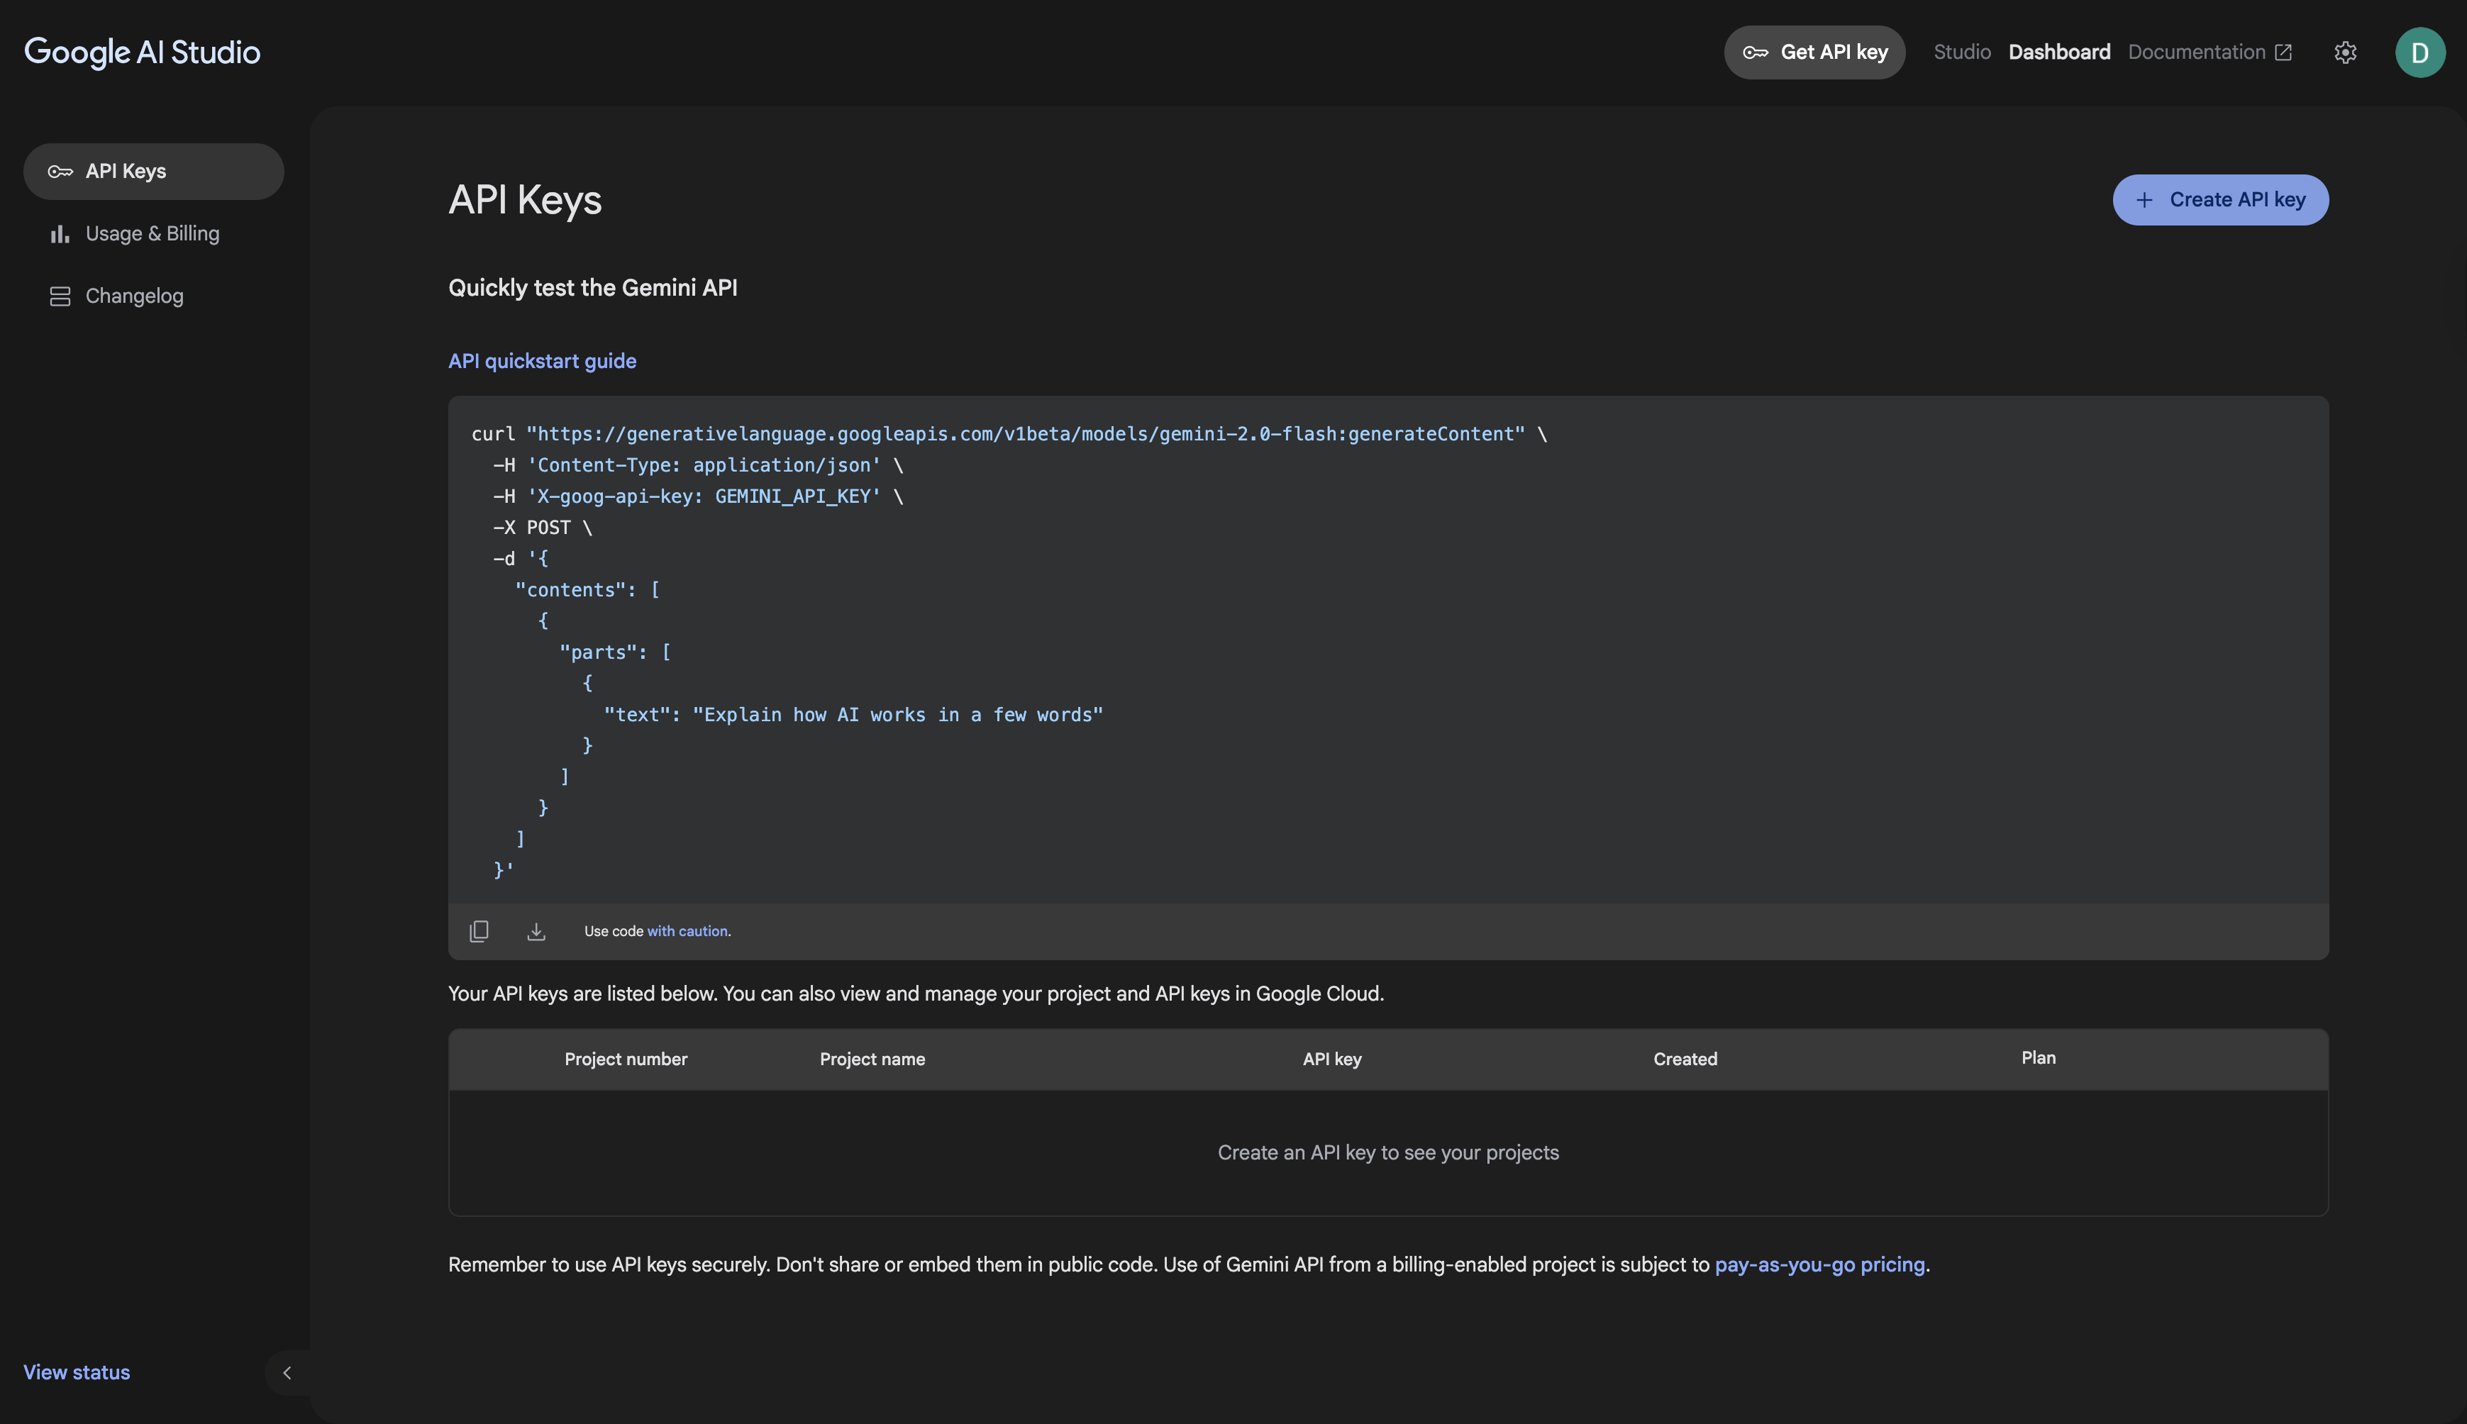This screenshot has width=2467, height=1424.
Task: Click the generativelanguage URL in curl command
Action: click(x=1025, y=433)
